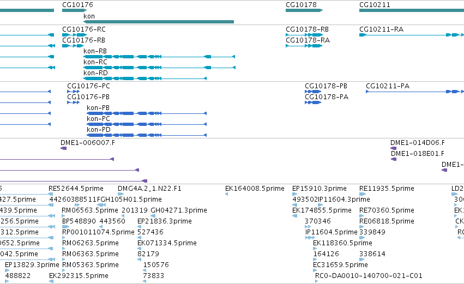Select the DMG4A.2_1.N22.F1 EST label
The width and height of the screenshot is (464, 284).
pyautogui.click(x=149, y=189)
